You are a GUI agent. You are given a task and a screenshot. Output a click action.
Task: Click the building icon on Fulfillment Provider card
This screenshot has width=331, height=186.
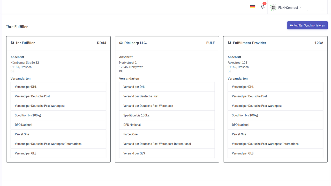[229, 43]
